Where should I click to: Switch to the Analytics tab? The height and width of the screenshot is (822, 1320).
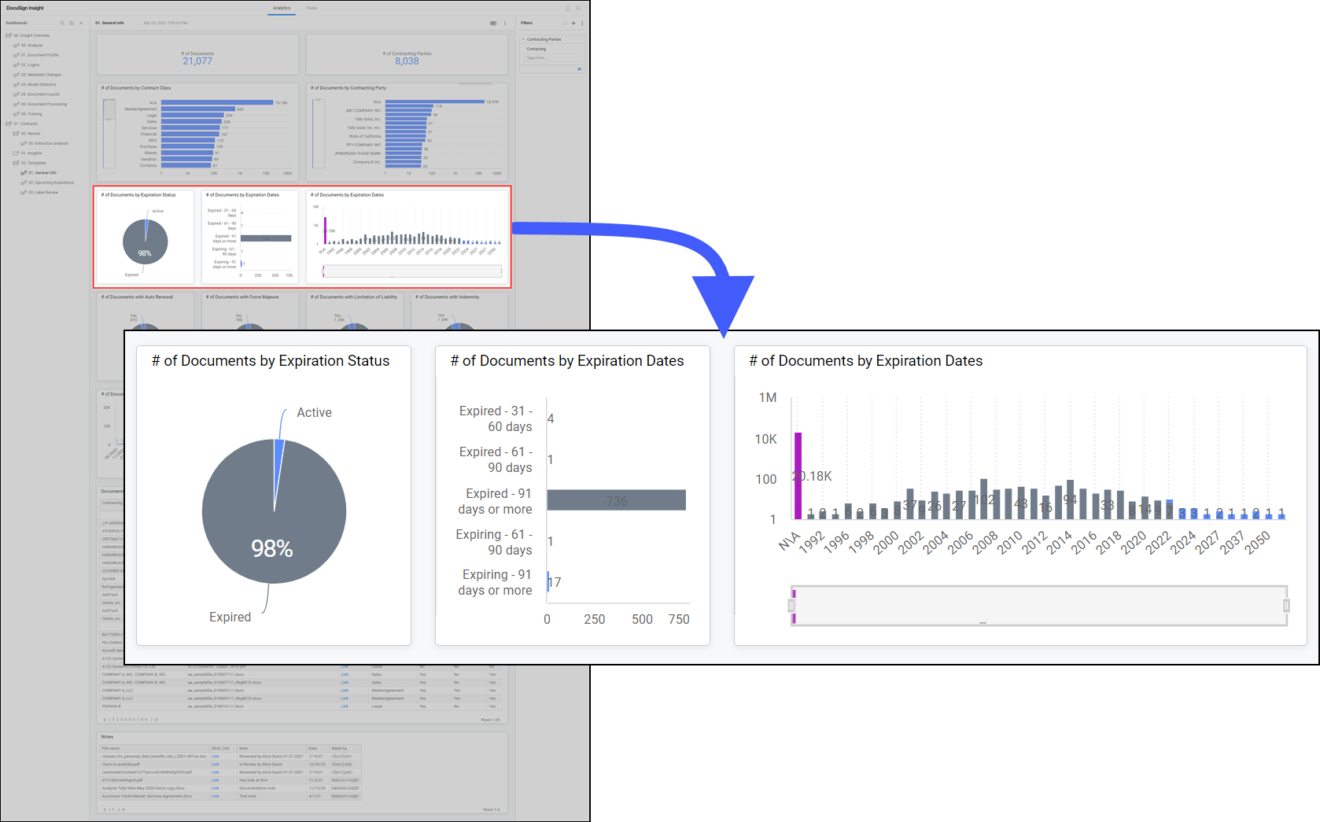282,8
